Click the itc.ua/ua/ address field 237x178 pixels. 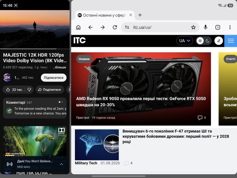click(160, 27)
